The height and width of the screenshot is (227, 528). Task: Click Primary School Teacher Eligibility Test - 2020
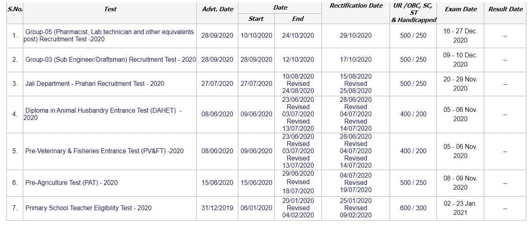point(88,208)
